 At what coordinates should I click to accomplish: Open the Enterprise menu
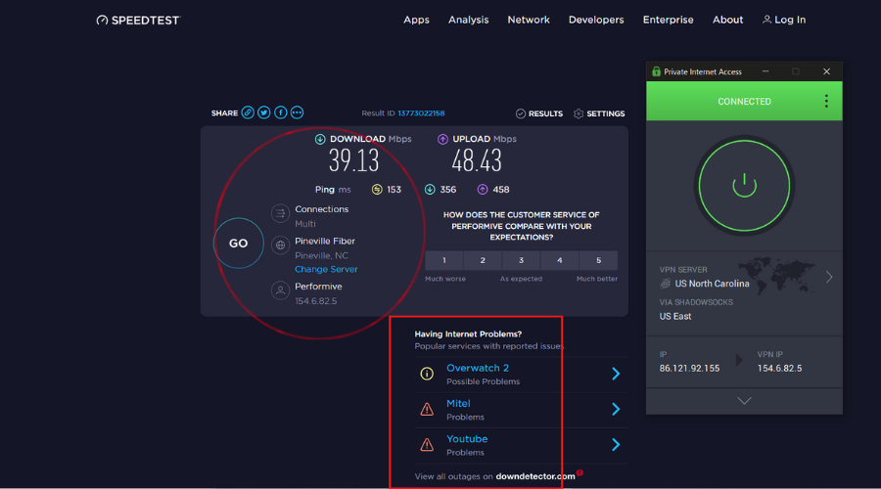(x=668, y=20)
